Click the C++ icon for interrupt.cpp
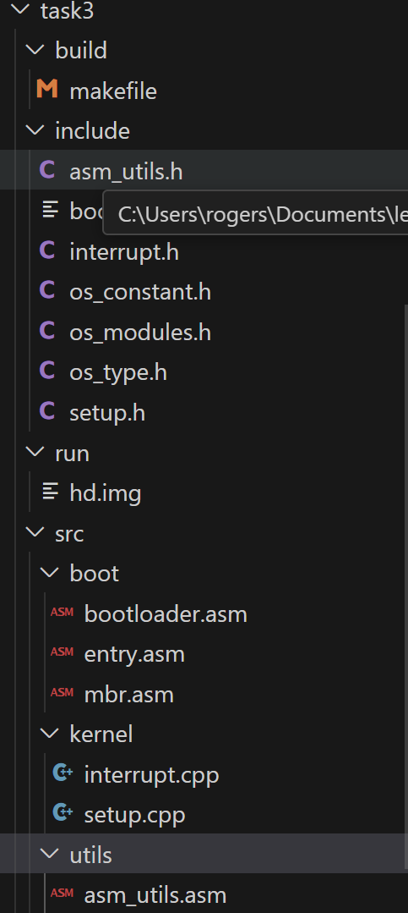 63,773
